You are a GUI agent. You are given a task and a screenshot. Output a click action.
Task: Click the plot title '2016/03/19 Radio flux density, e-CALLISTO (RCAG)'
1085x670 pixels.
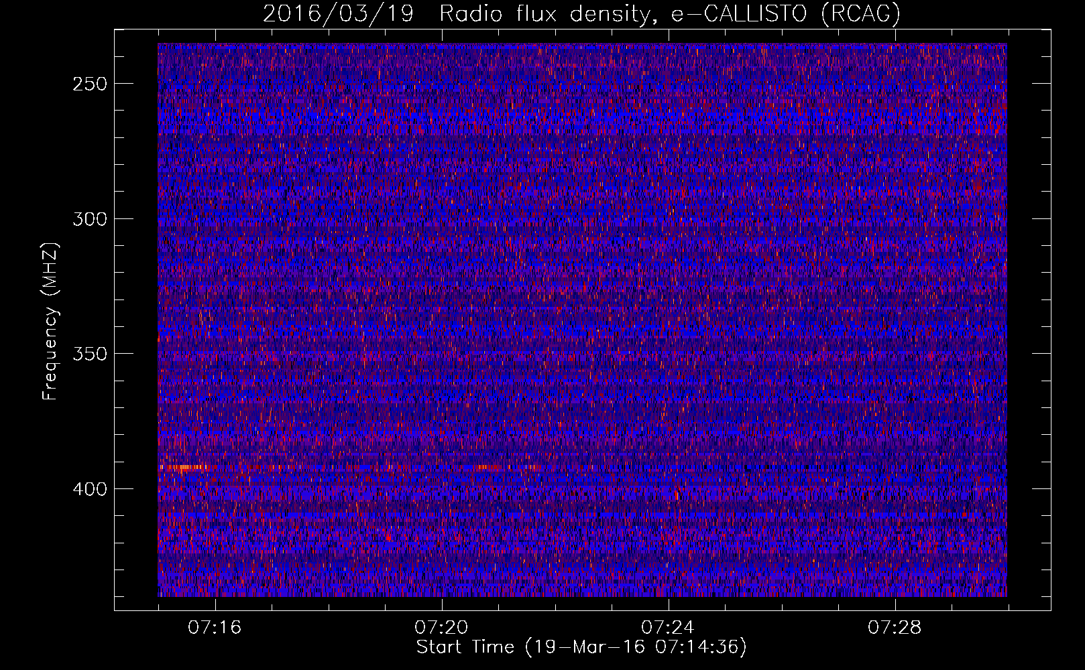[581, 14]
